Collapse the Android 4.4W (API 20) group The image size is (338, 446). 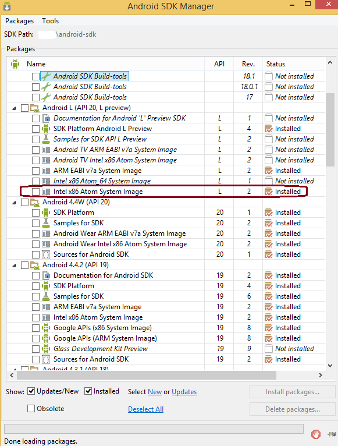coord(14,203)
